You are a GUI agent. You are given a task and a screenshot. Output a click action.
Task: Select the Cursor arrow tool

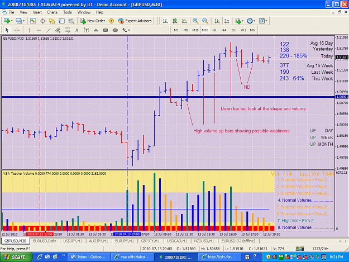point(7,30)
